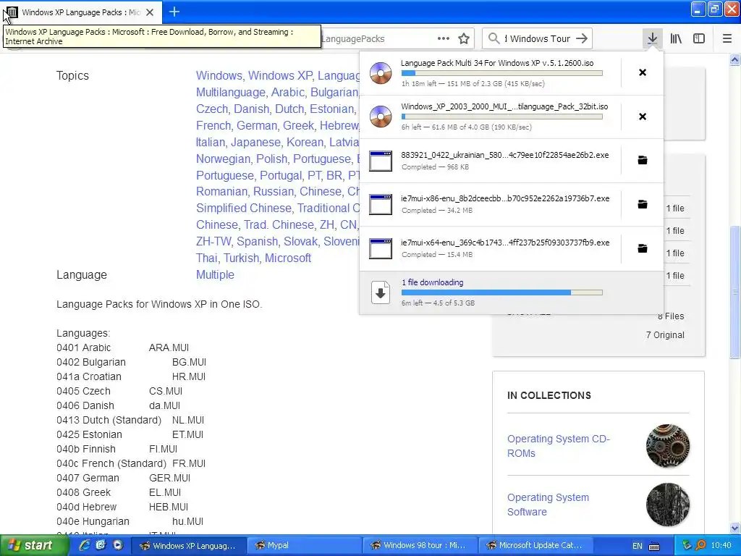
Task: Select the Windows XP Language Packs browser tab
Action: click(80, 12)
